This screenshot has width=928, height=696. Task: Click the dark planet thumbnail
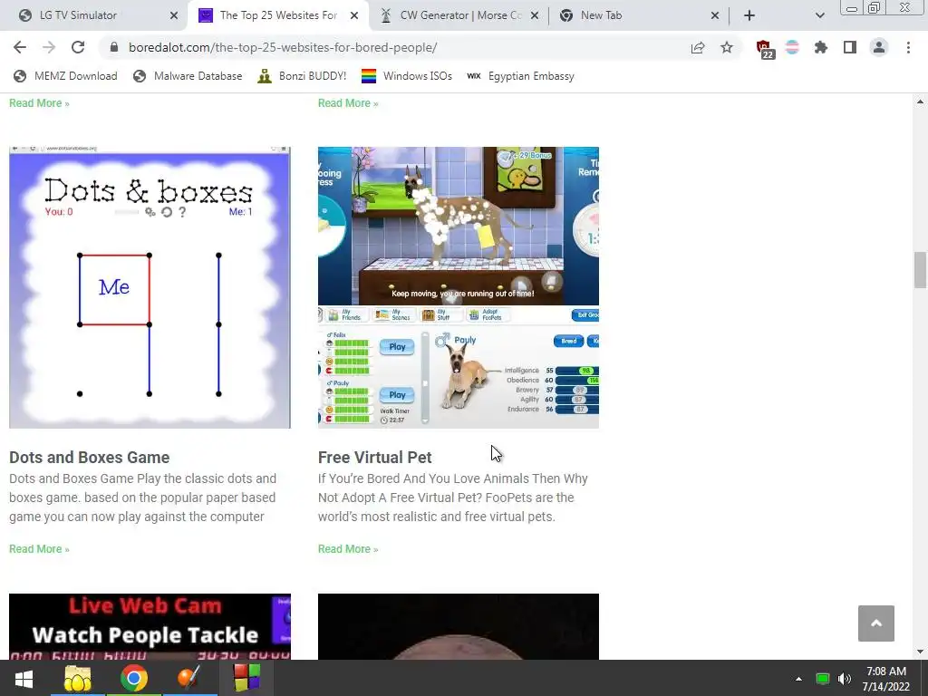pos(458,626)
